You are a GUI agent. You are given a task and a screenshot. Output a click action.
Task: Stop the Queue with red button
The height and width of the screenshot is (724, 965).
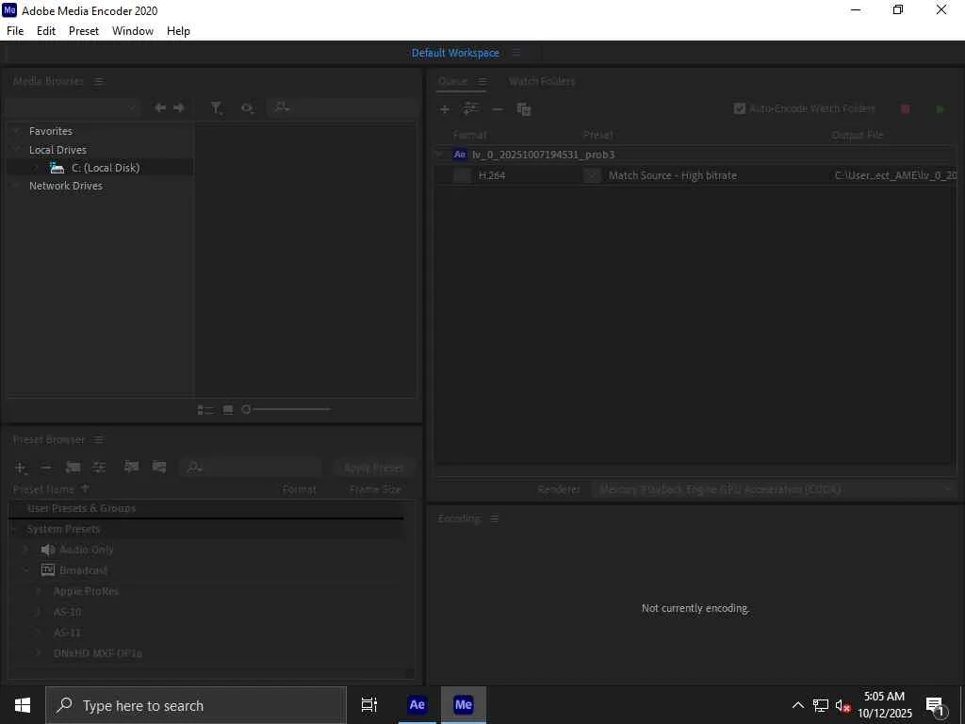pyautogui.click(x=906, y=109)
